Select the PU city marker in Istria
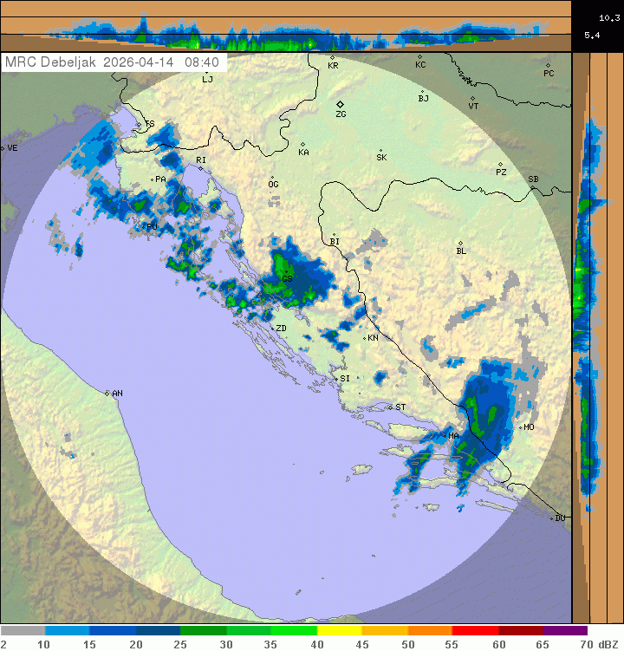The height and width of the screenshot is (651, 624). pyautogui.click(x=144, y=226)
